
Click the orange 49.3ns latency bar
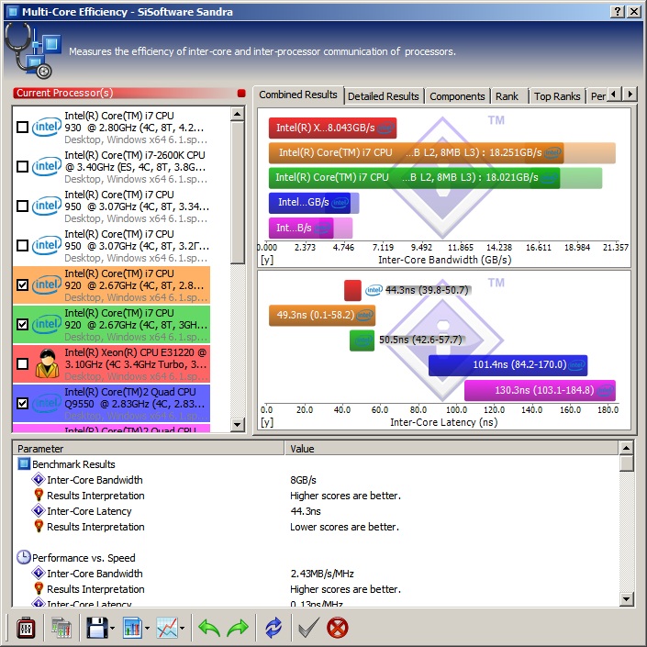[x=322, y=316]
